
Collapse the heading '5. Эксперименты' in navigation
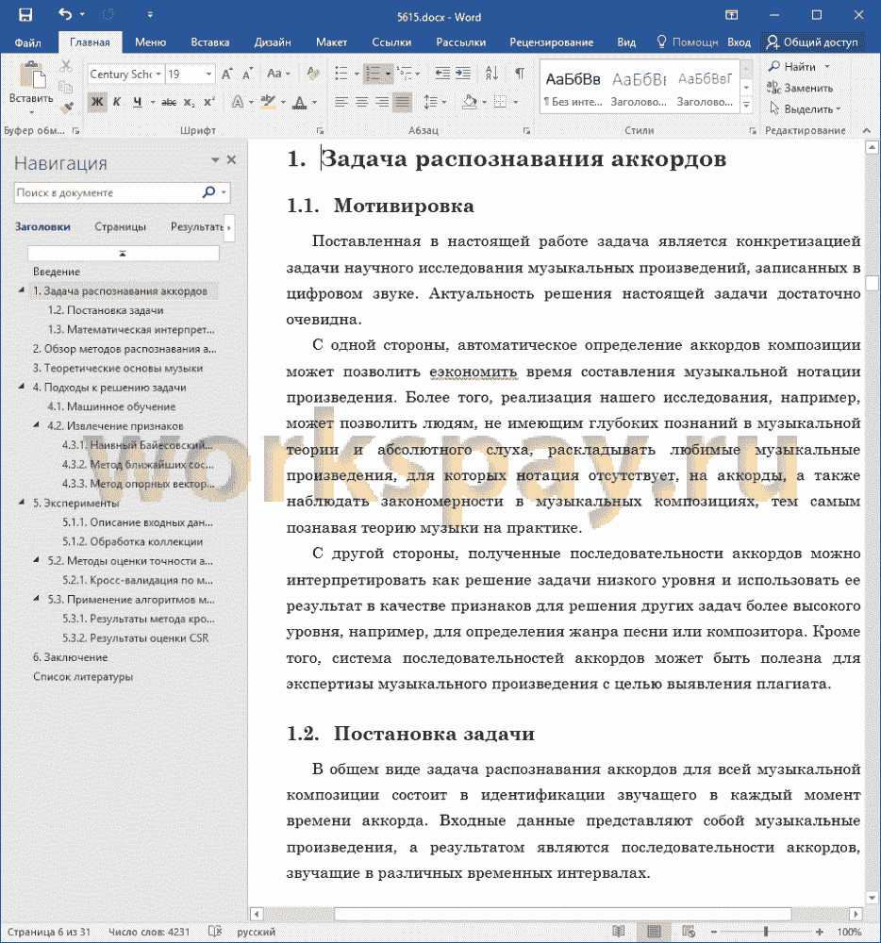(x=22, y=503)
